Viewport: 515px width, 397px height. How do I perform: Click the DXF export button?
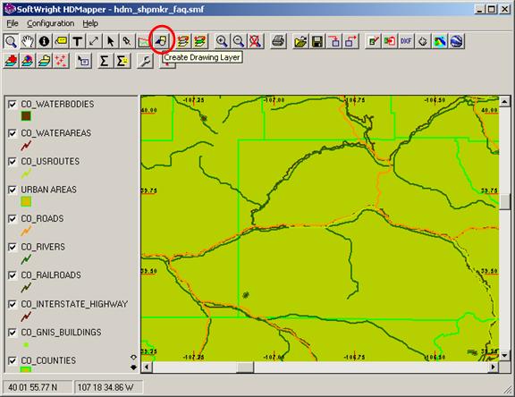coord(406,41)
